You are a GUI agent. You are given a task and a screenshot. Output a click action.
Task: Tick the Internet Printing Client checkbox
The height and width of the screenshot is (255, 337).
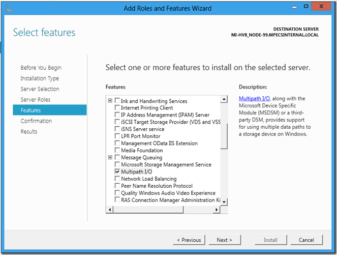pos(117,108)
